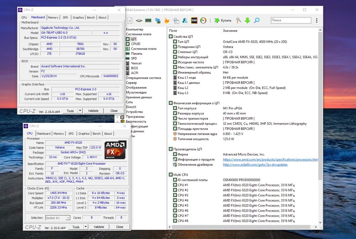
Task: Open the OSD panel icon
Action: coord(194,20)
